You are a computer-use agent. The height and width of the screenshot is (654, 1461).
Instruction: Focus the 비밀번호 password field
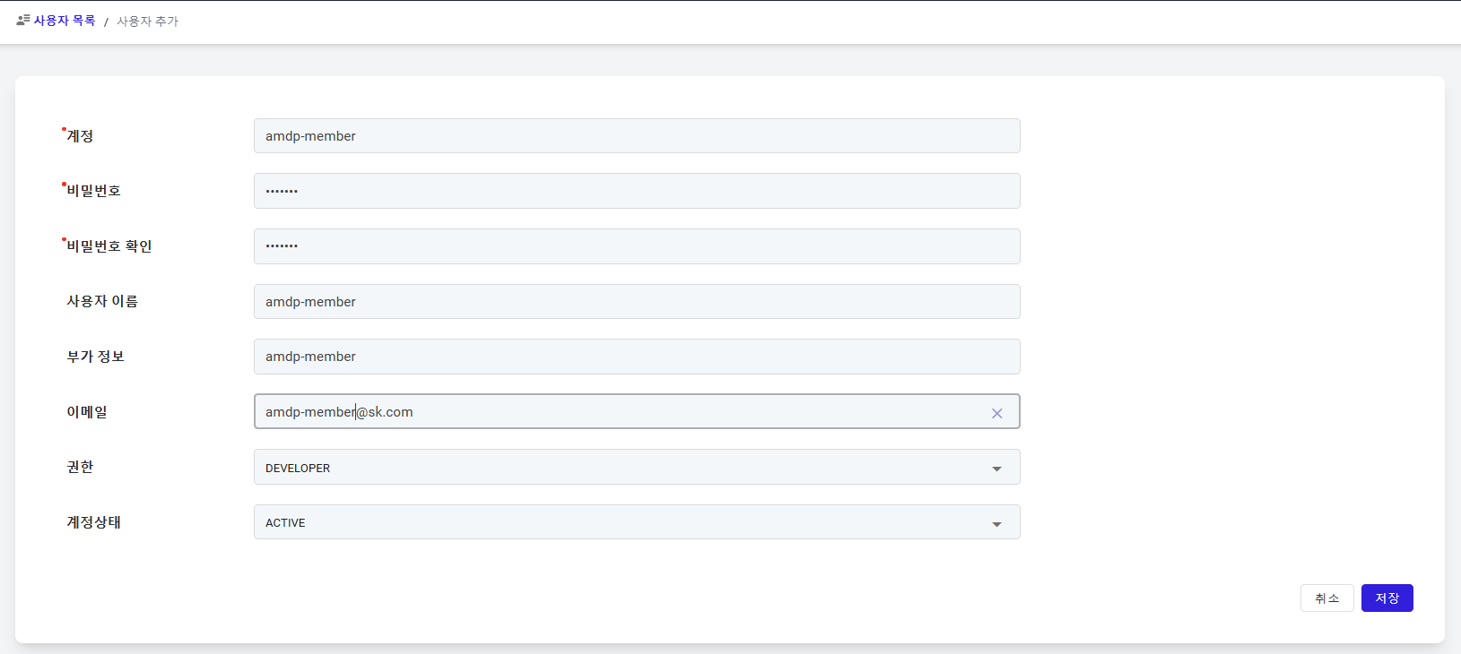click(637, 191)
